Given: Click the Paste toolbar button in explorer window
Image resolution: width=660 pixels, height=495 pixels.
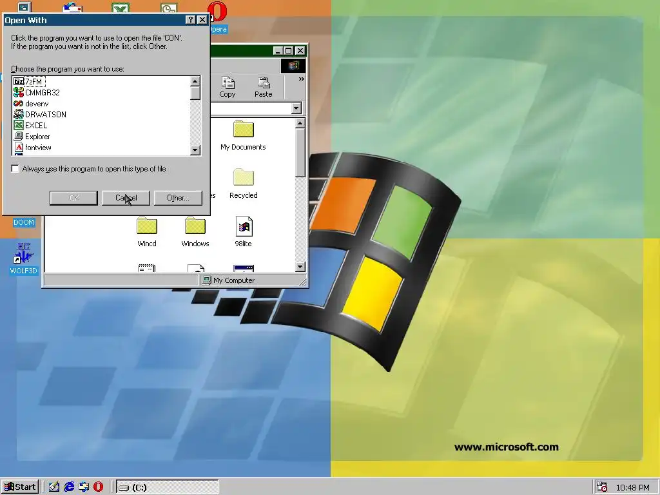Looking at the screenshot, I should pos(263,87).
